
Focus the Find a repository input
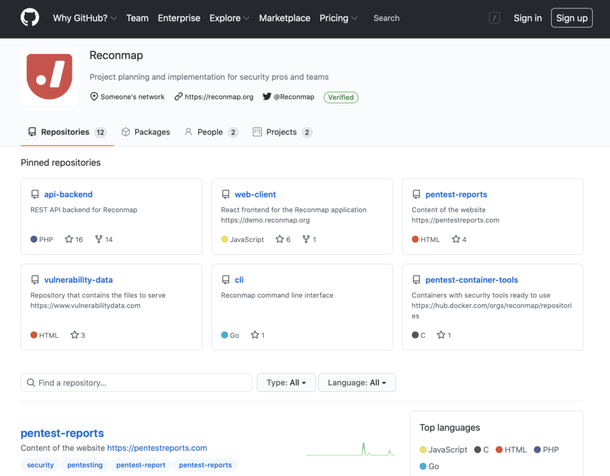pyautogui.click(x=136, y=383)
